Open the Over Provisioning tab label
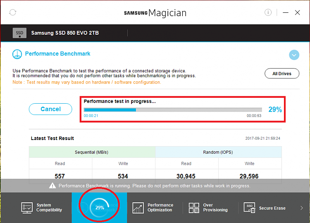Image resolution: width=310 pixels, height=223 pixels. coord(215,208)
